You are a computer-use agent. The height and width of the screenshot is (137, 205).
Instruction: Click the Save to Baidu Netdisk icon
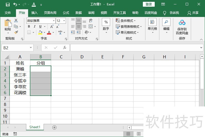(x=182, y=23)
